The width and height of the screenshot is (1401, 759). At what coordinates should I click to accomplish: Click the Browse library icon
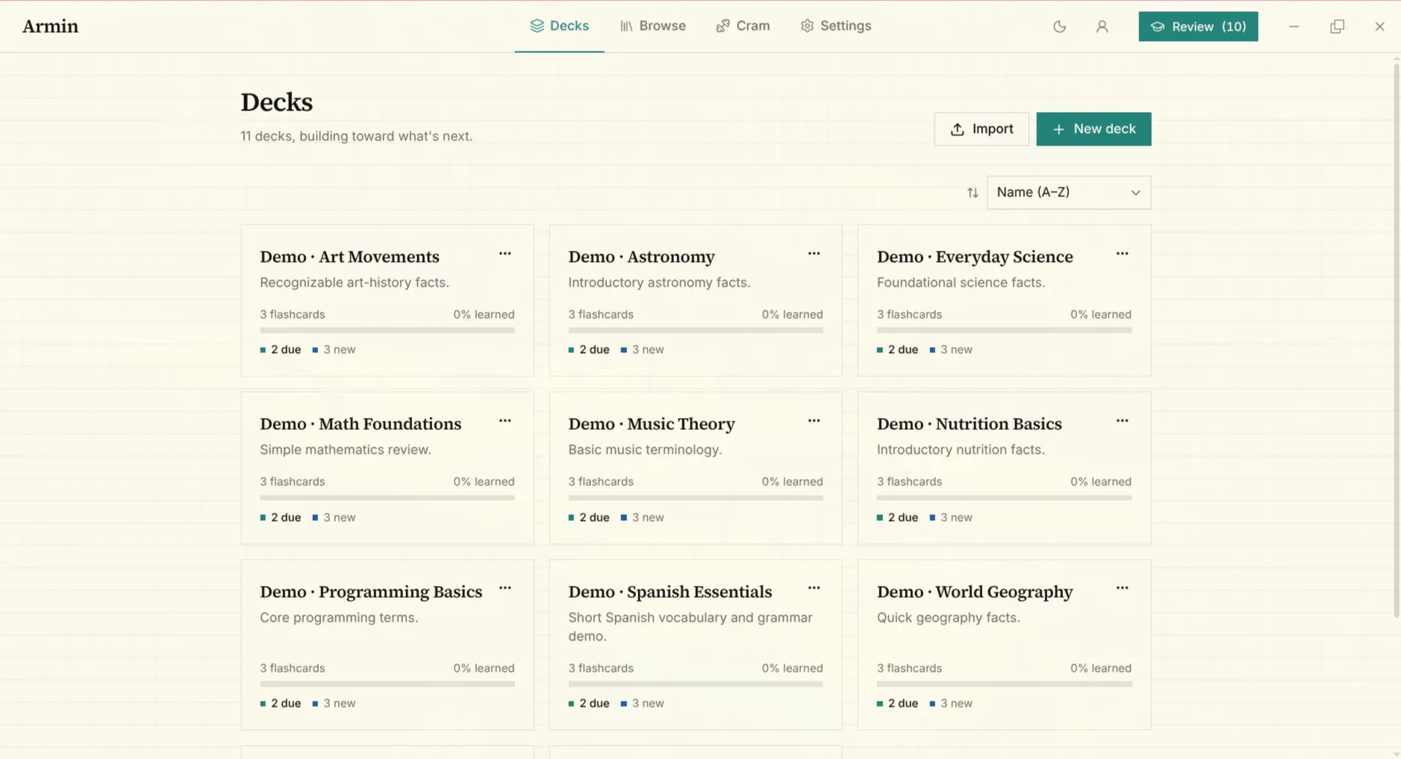pos(626,26)
